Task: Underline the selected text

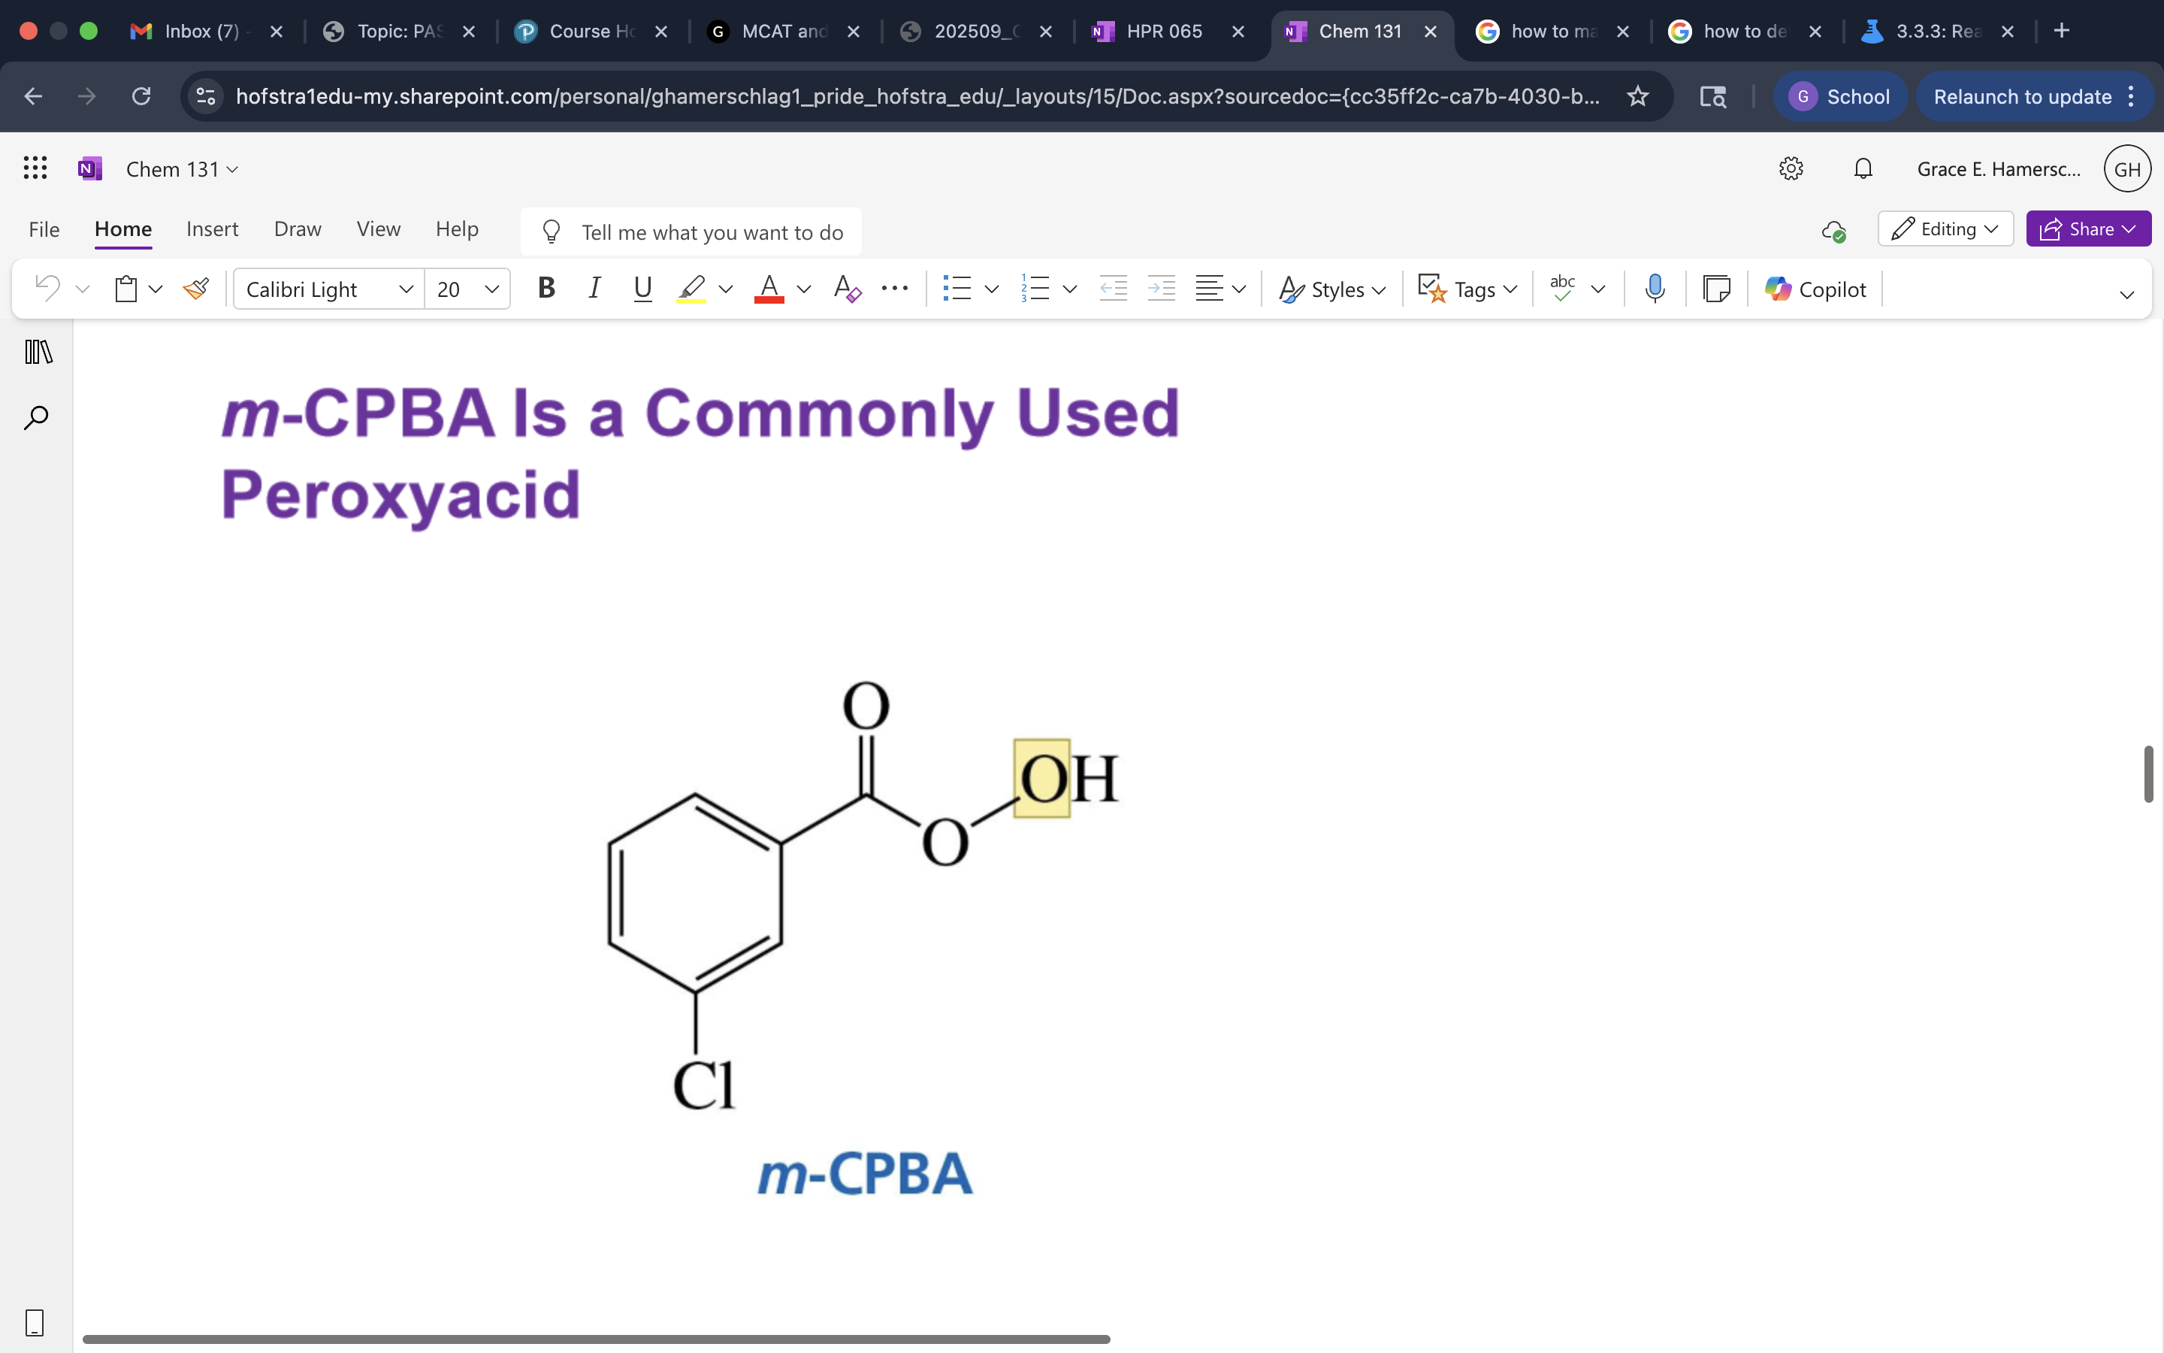Action: coord(642,287)
